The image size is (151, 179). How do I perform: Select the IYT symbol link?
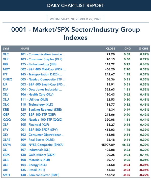5,74
